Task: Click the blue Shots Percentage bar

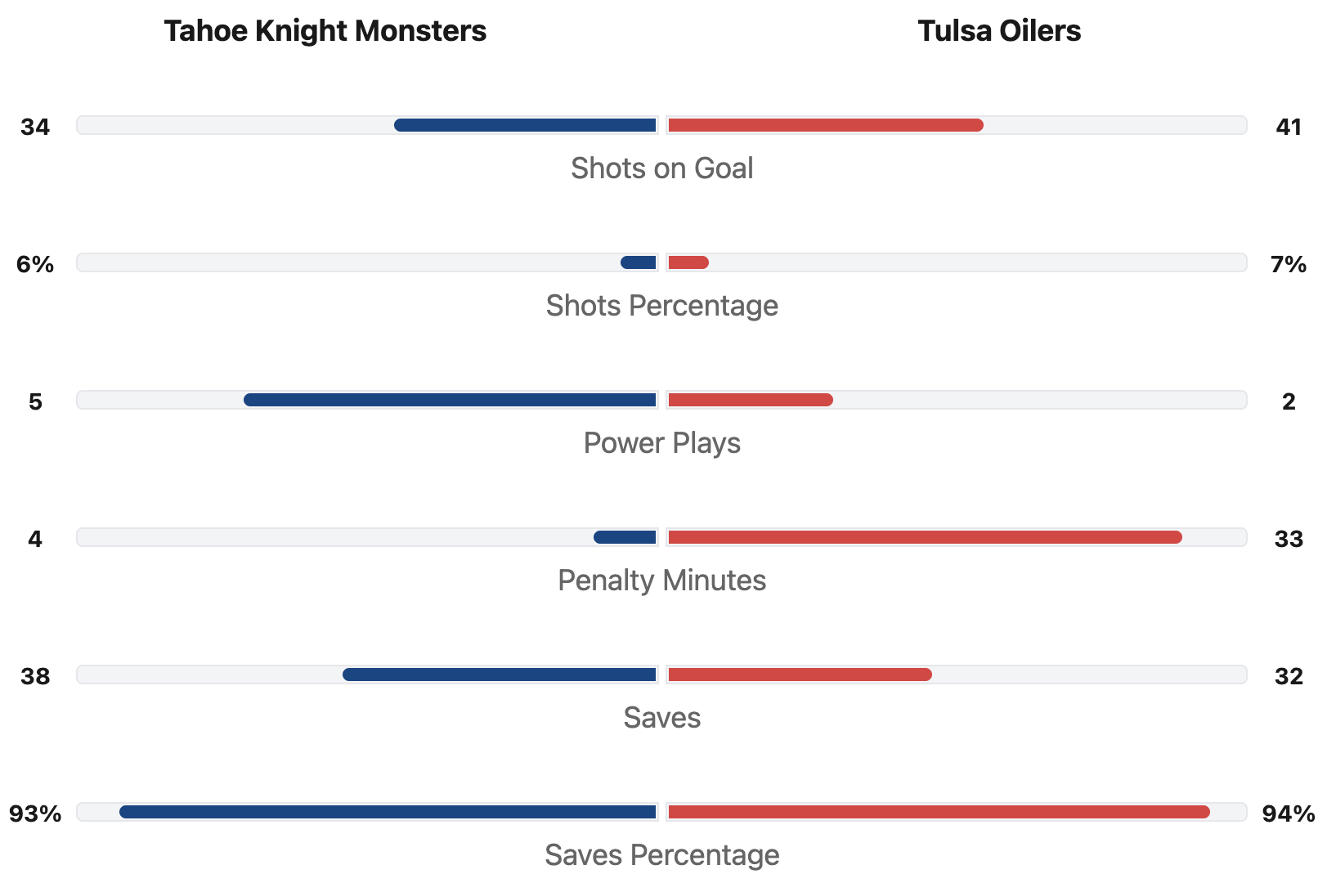Action: (x=639, y=262)
